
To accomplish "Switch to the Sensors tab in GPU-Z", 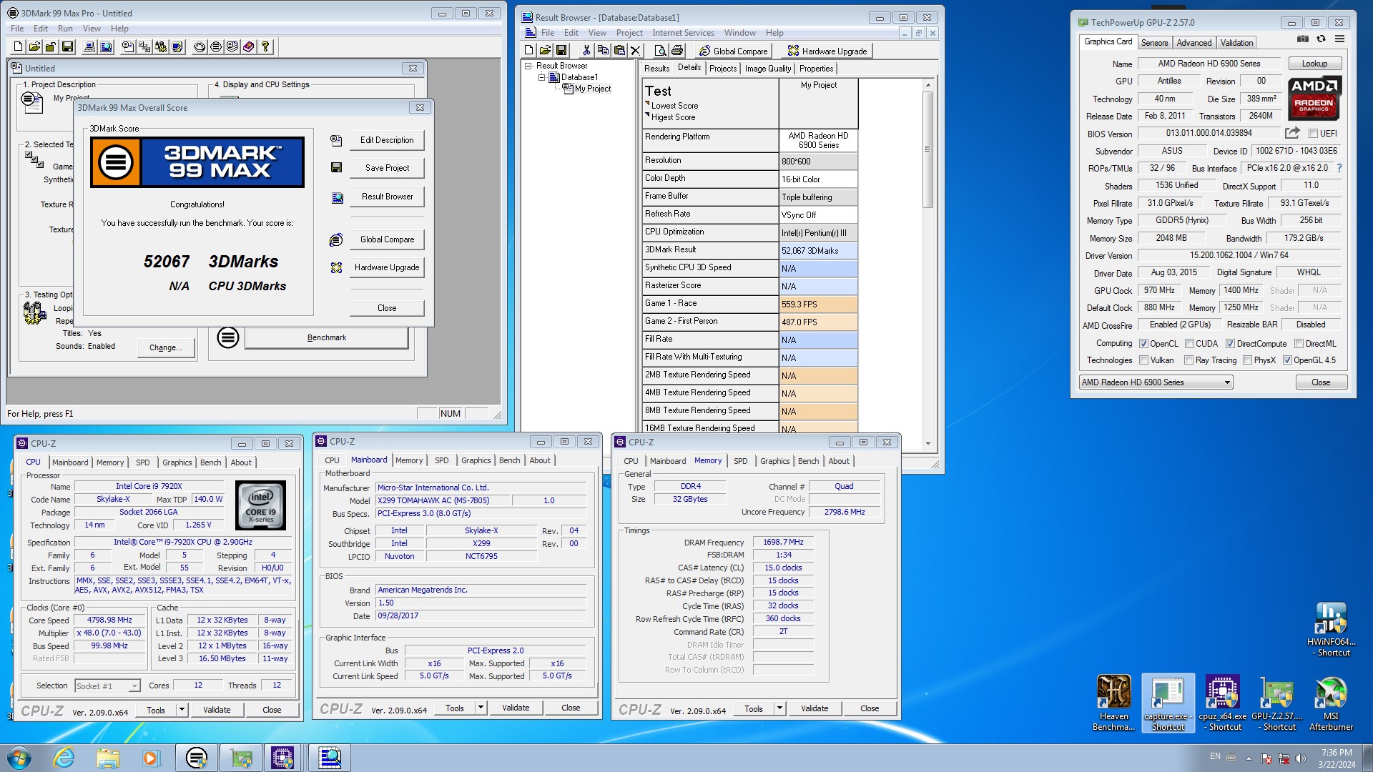I will (x=1154, y=43).
